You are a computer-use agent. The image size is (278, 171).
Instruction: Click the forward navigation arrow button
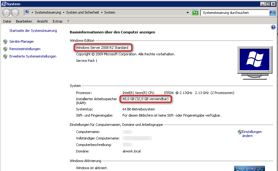click(x=15, y=13)
